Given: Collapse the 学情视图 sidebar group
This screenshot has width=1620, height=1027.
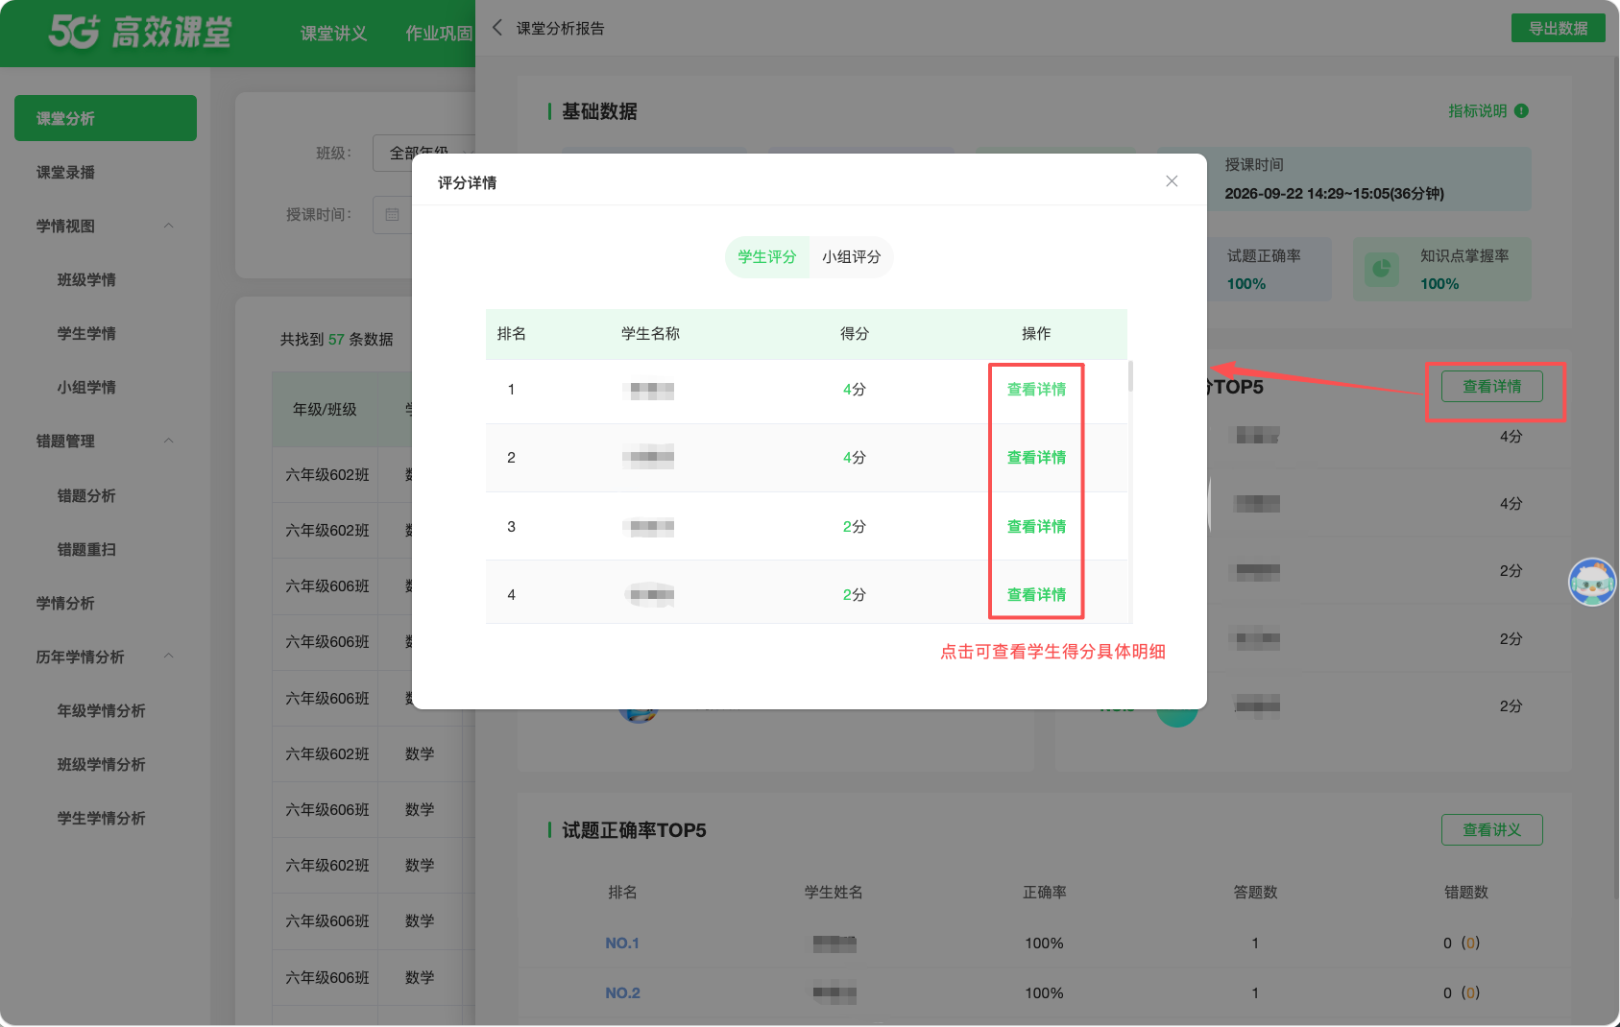Looking at the screenshot, I should (x=169, y=227).
